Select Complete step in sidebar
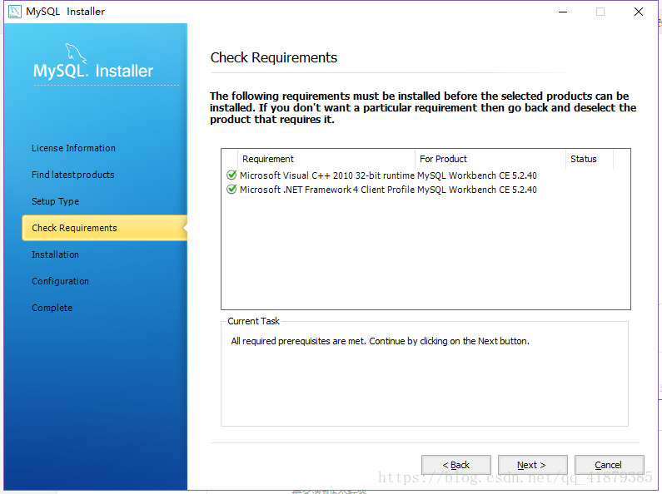Viewport: 662px width, 494px height. tap(52, 308)
